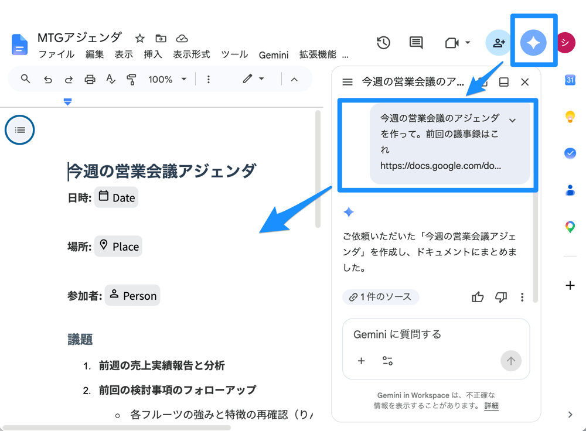Click the Place smart chip
Screen dimensions: 586x431
coord(118,246)
